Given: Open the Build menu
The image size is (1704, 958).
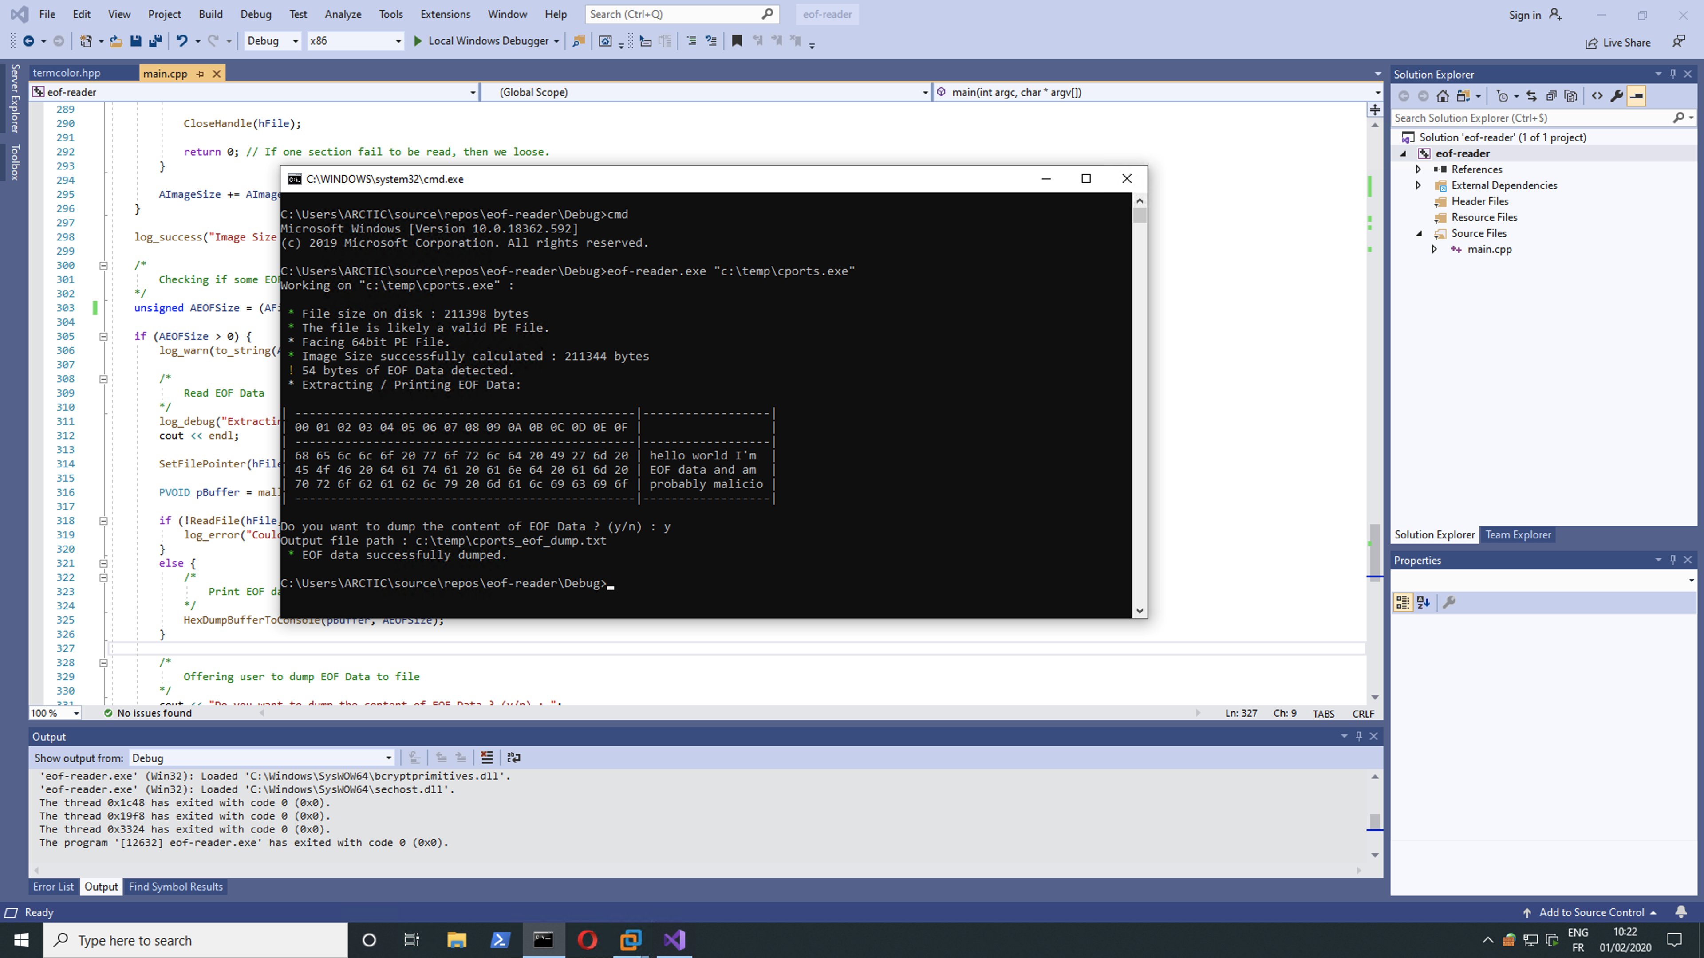Looking at the screenshot, I should [x=210, y=14].
